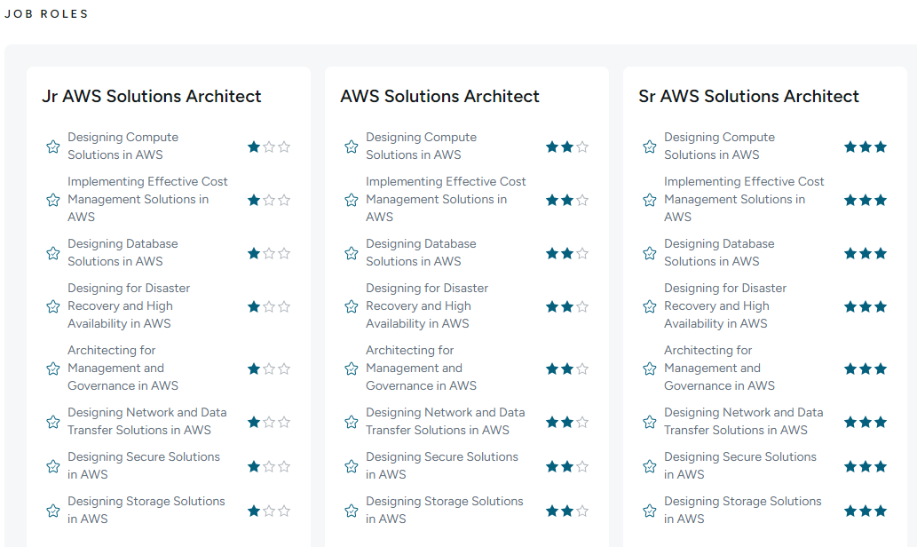This screenshot has height=547, width=917.
Task: Open Designing Secure Solutions skill under Sr Architect
Action: (739, 465)
